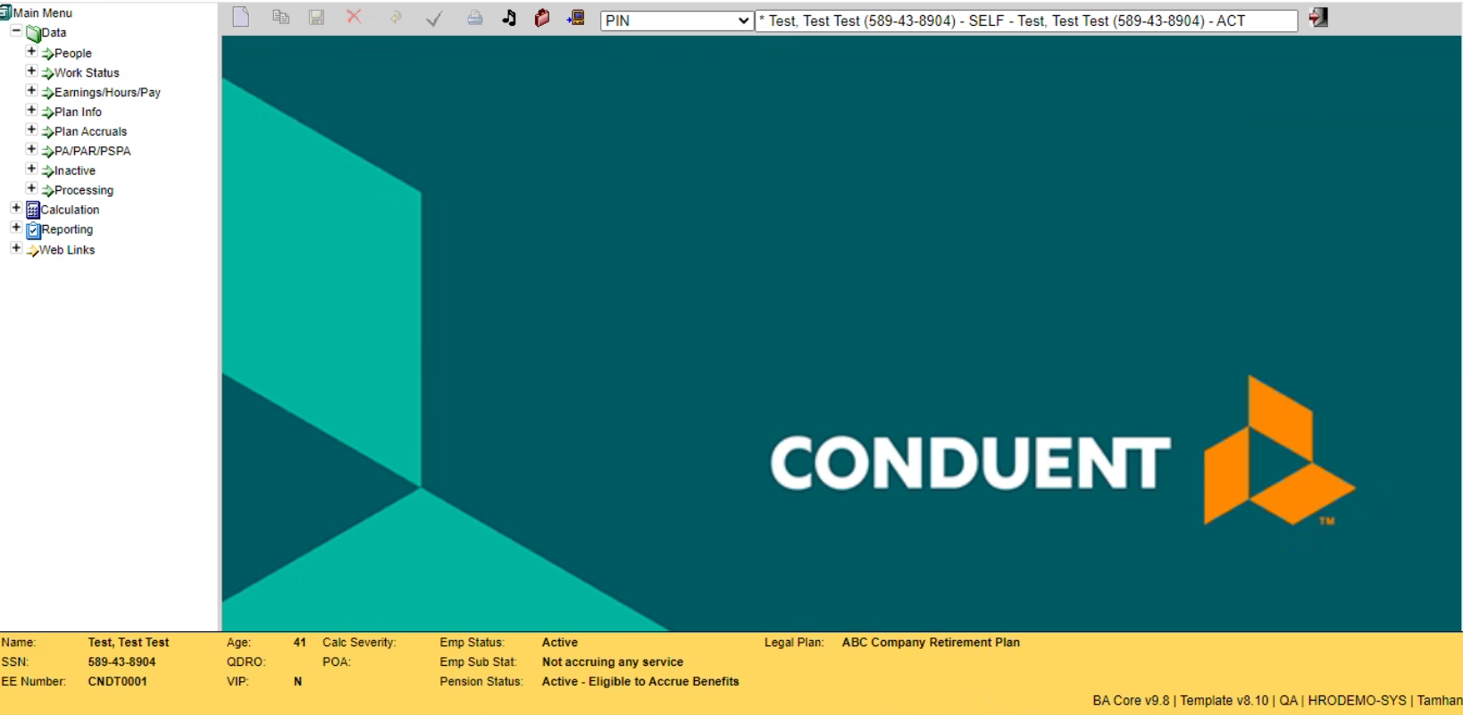Click the red book toolbar icon
The width and height of the screenshot is (1463, 715).
click(542, 17)
